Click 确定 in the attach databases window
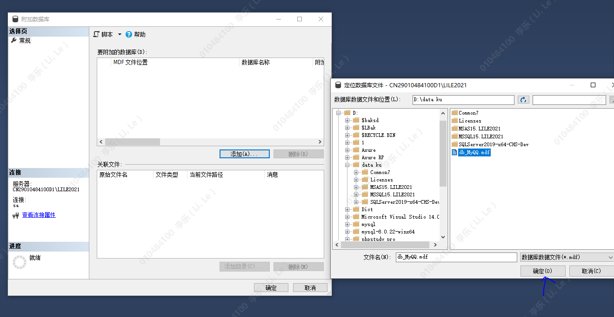The width and height of the screenshot is (614, 317). (271, 288)
